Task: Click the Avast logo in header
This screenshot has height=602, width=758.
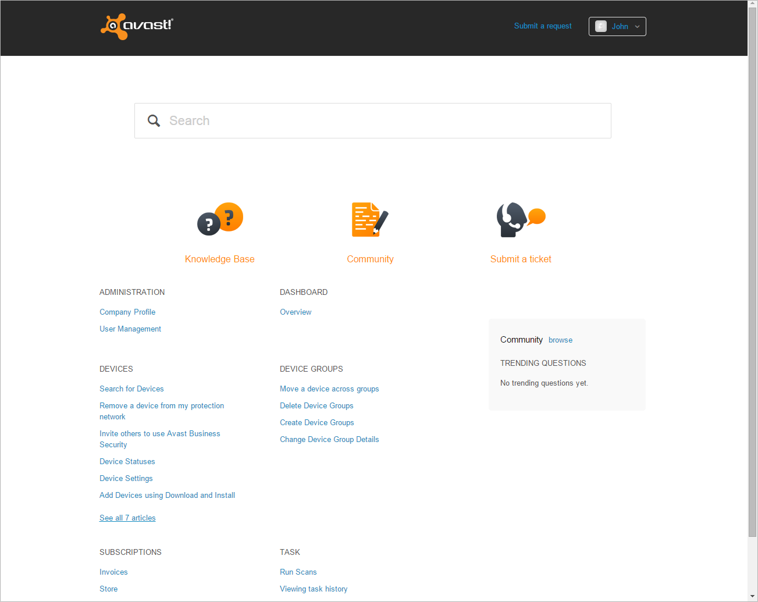Action: (137, 26)
